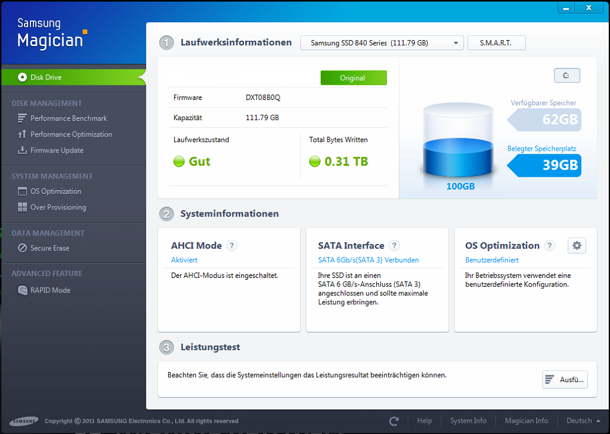Click the Firmware Update download icon
Viewport: 610px width, 434px height.
pos(22,150)
